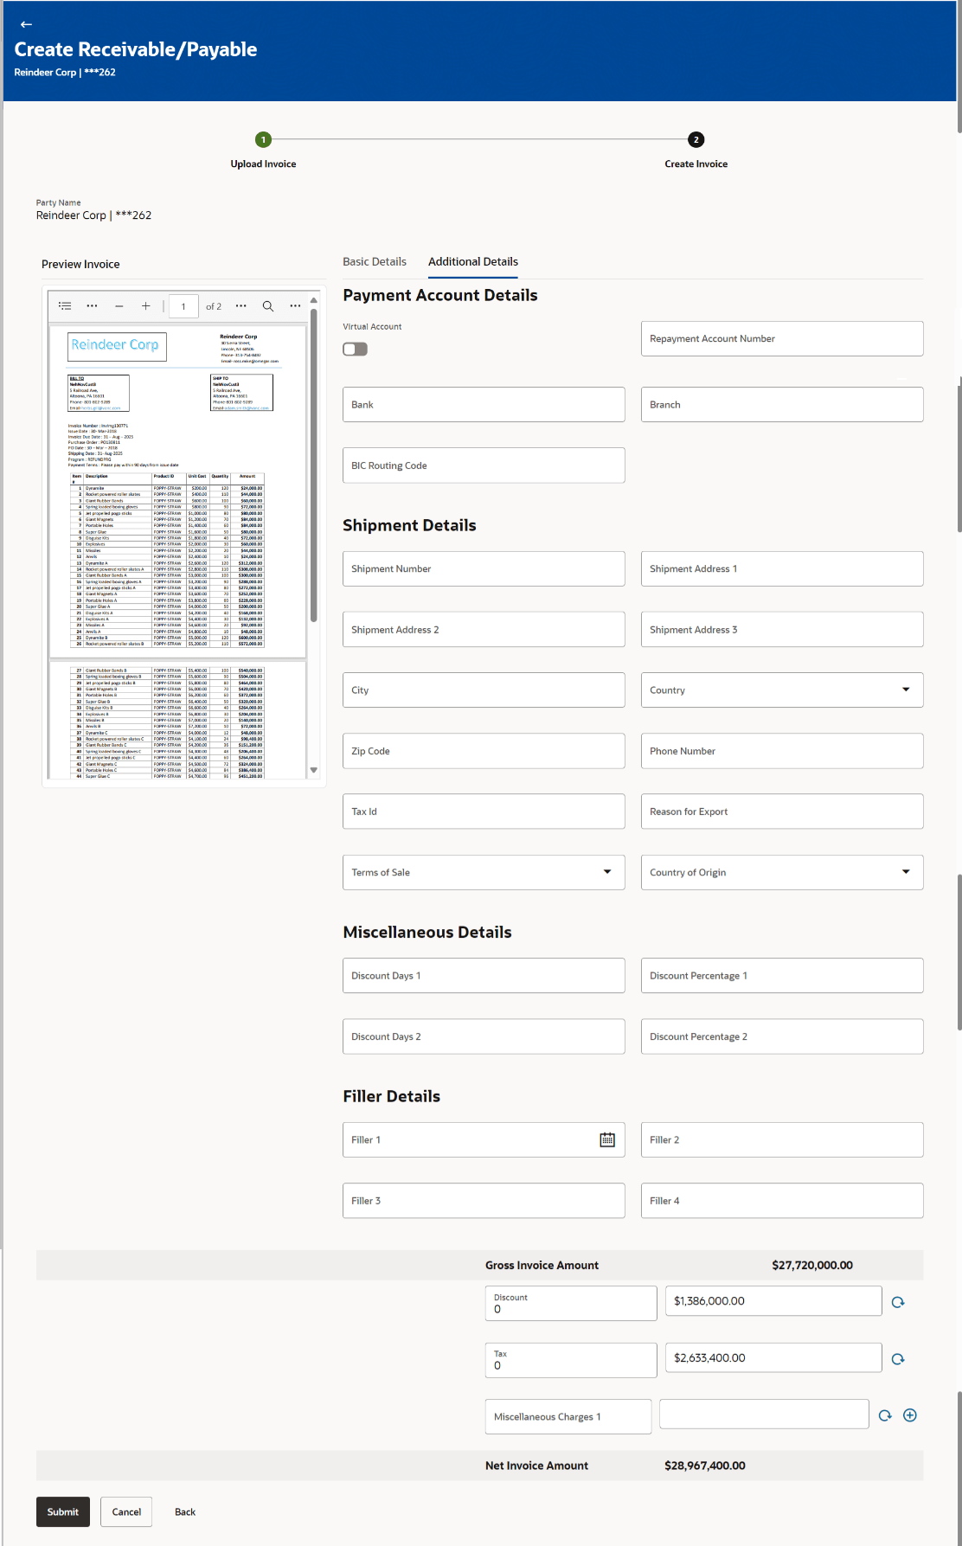This screenshot has width=962, height=1546.
Task: Focus the Filler 3 field
Action: 484,1201
